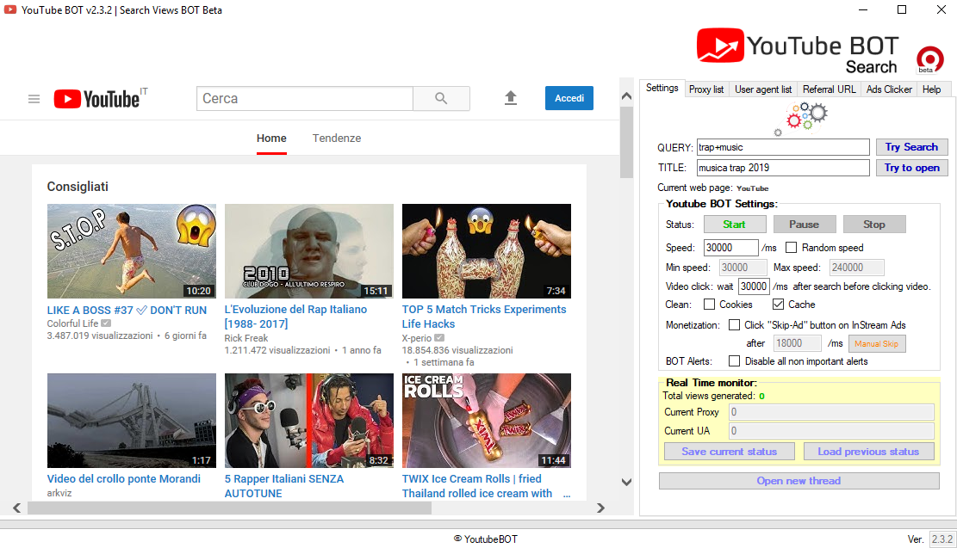This screenshot has height=548, width=957.
Task: Click the red beta target logo
Action: point(929,59)
